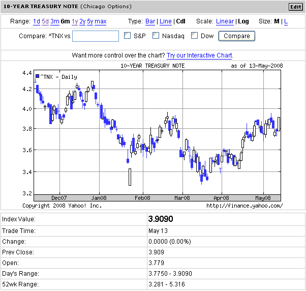Change chart type to Bar

click(x=150, y=21)
